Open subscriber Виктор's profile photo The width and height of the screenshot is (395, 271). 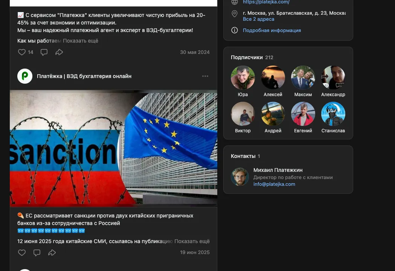[x=242, y=114]
